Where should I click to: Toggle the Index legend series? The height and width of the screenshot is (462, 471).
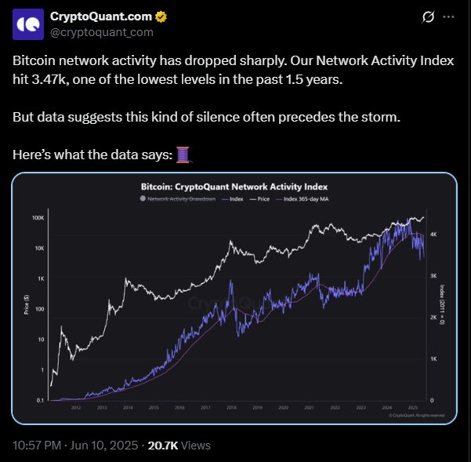(232, 199)
